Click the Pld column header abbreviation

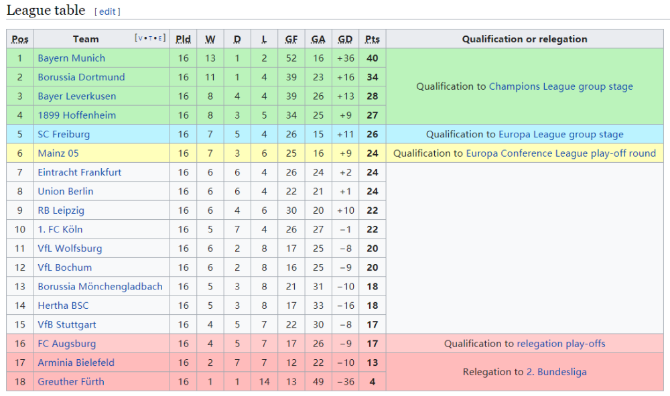point(183,40)
